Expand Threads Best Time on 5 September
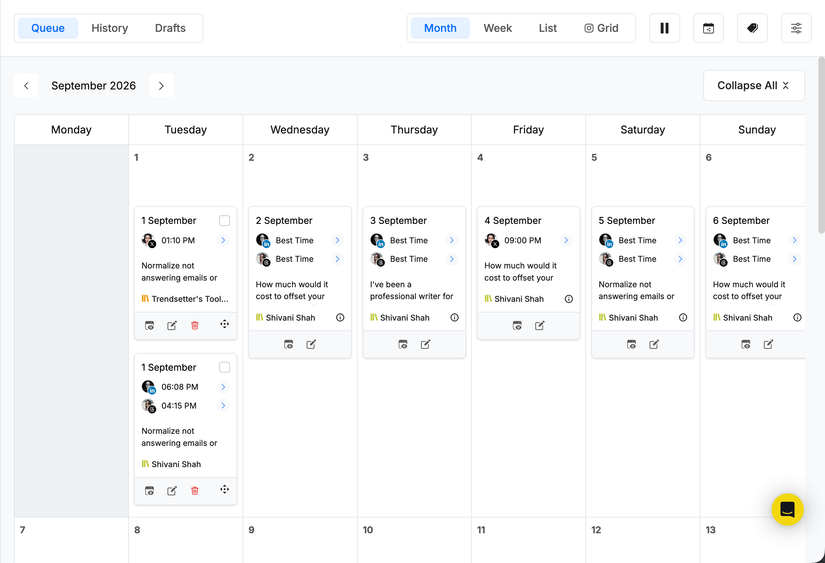Screen dimensions: 825x563 click(680, 259)
